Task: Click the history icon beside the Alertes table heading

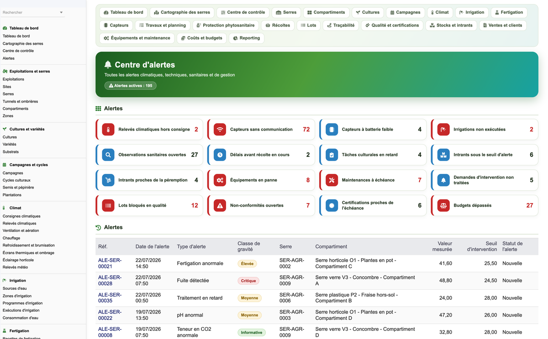Action: pos(98,227)
